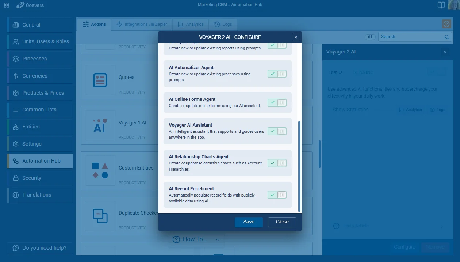Toggle the AI Online Forms Agent switch

click(x=277, y=103)
